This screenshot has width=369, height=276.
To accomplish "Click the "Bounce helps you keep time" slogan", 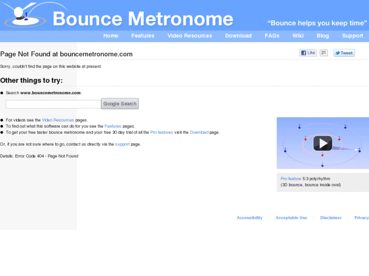I will (x=317, y=23).
